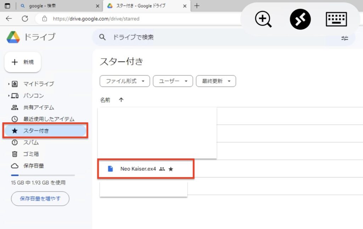The height and width of the screenshot is (229, 363).
Task: Open browser tab actions icon
Action: (x=7, y=6)
